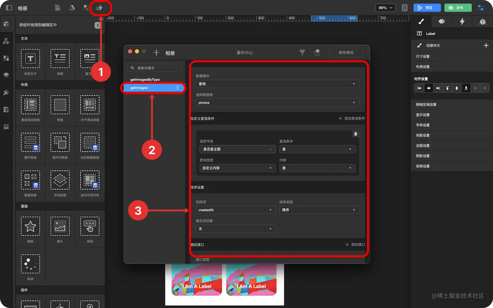The image size is (493, 308).
Task: Open the 选择字段 dropdown showing 是否是主图
Action: [237, 149]
